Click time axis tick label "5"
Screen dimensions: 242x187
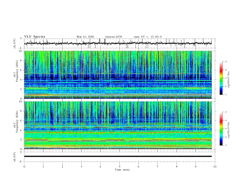pyautogui.click(x=119, y=167)
